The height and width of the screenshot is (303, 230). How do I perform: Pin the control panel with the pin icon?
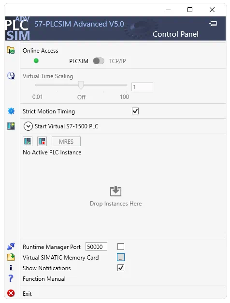[213, 24]
